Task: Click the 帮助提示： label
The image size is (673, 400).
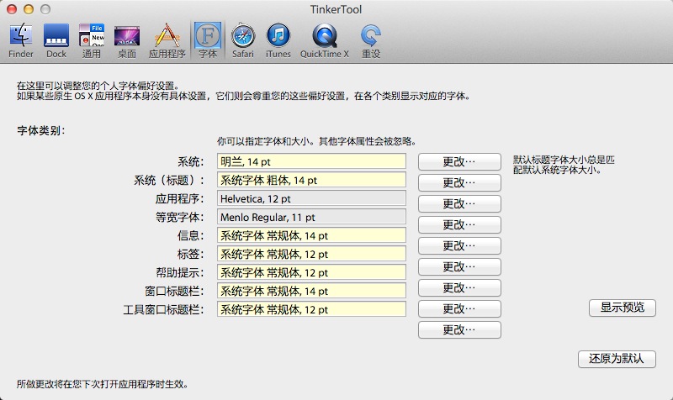Action: 180,272
